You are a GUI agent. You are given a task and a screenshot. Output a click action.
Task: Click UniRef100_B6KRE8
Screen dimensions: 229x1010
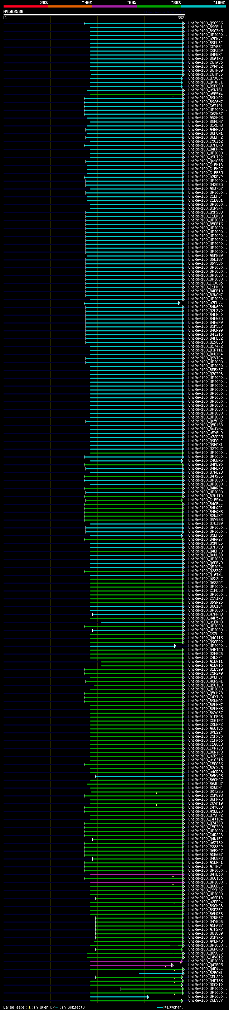click(205, 914)
